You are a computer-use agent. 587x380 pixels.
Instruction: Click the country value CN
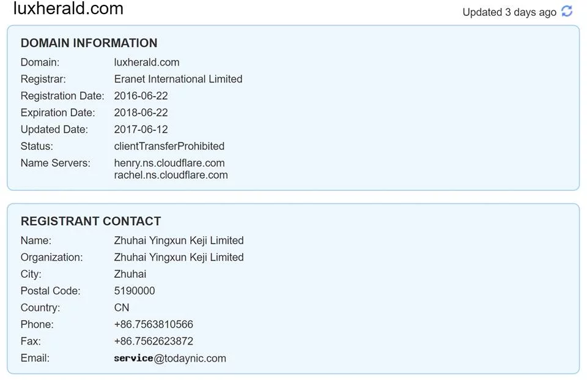(x=122, y=308)
